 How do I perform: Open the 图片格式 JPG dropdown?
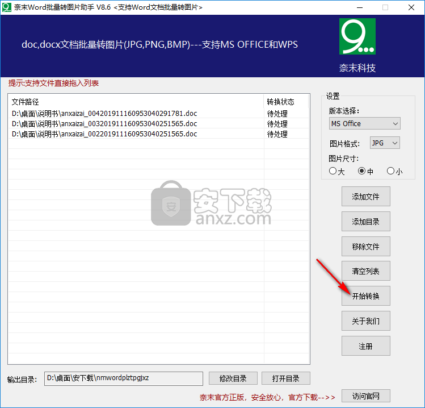coord(385,143)
